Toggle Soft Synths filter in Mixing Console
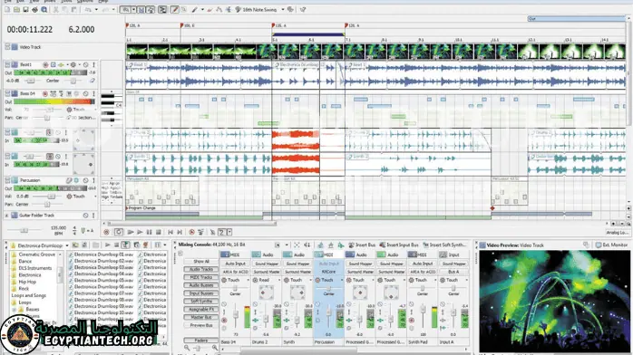This screenshot has height=355, width=633. (201, 301)
